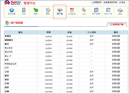Click the 禁止发言 group name
129x94 pixels.
(9, 48)
